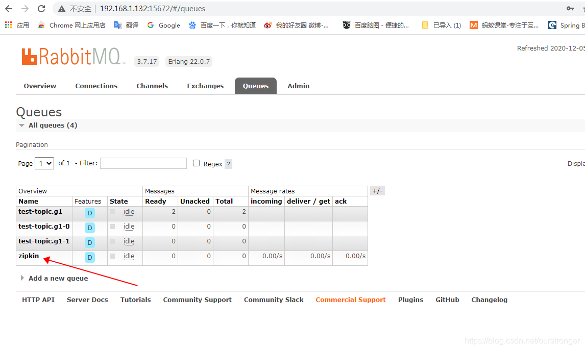
Task: Open the 我的好友圈 微博 bookmark
Action: pos(296,25)
